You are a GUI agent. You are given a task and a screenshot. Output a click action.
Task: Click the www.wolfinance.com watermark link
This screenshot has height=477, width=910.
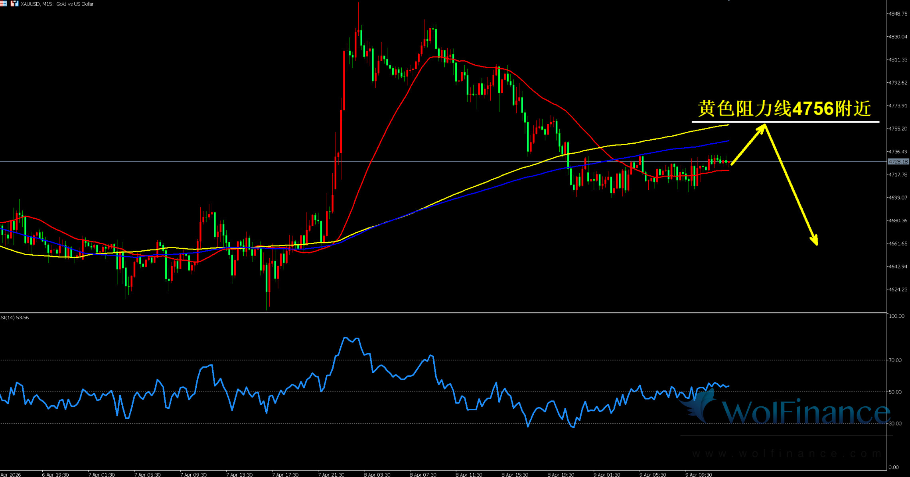pos(786,454)
